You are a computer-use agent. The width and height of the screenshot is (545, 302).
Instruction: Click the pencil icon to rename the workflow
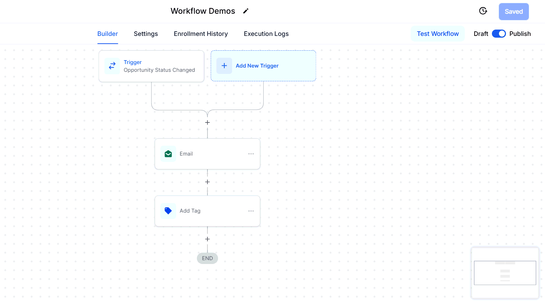(x=245, y=11)
